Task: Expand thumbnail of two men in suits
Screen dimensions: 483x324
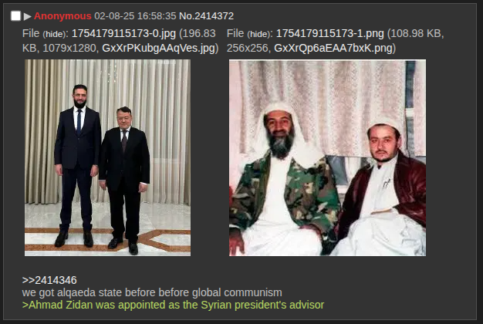Action: coord(107,157)
